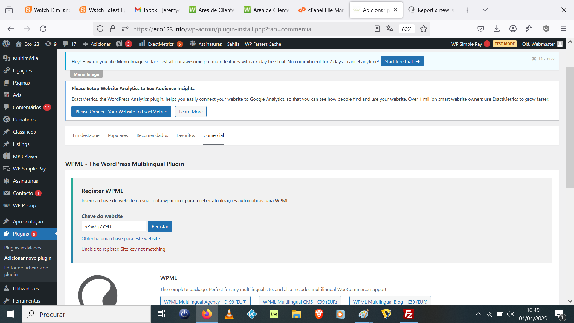Click the page vertical scrollbar thumb

[x=570, y=127]
